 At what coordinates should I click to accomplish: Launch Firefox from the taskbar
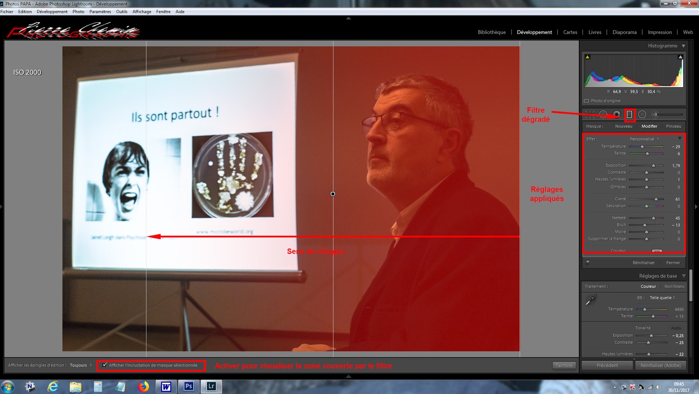pos(143,387)
